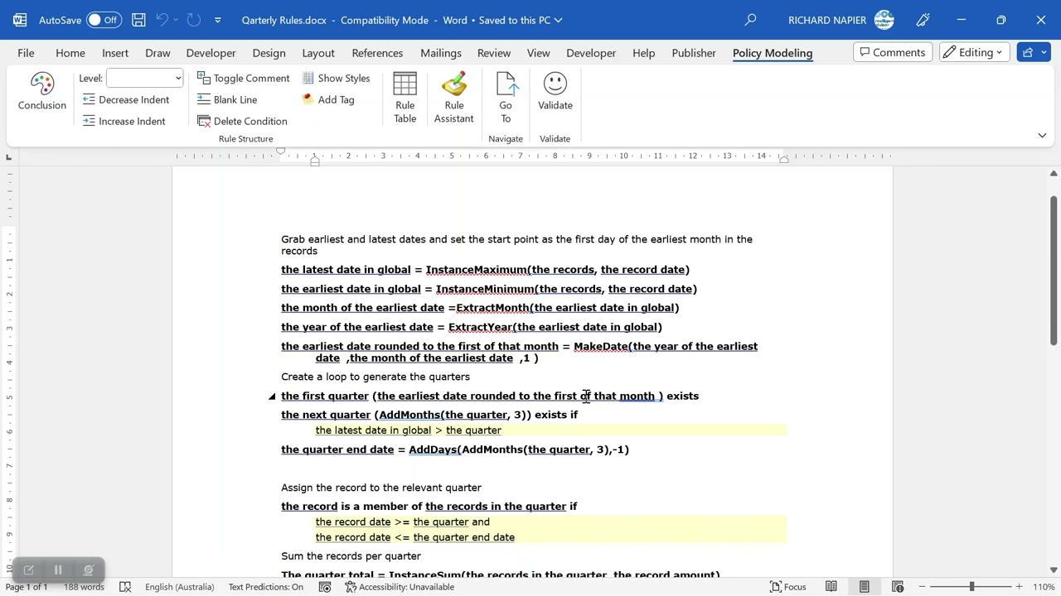Switch to Print Layout view
Screen dimensions: 1061x596
(x=865, y=587)
